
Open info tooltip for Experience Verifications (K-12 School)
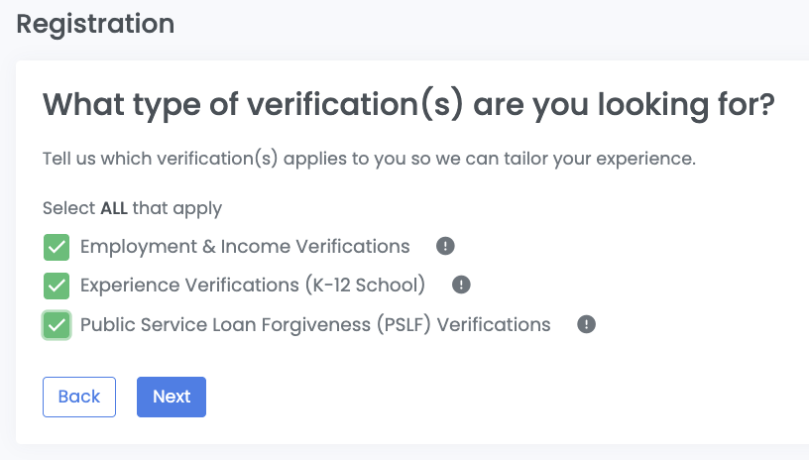click(461, 286)
